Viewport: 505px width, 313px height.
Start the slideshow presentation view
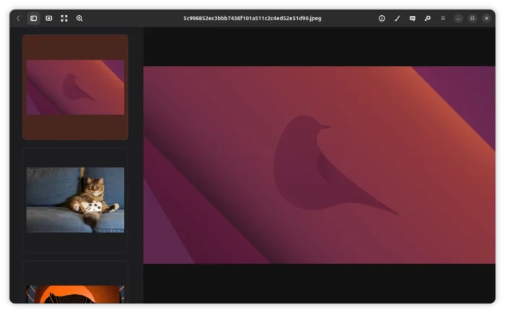click(49, 18)
